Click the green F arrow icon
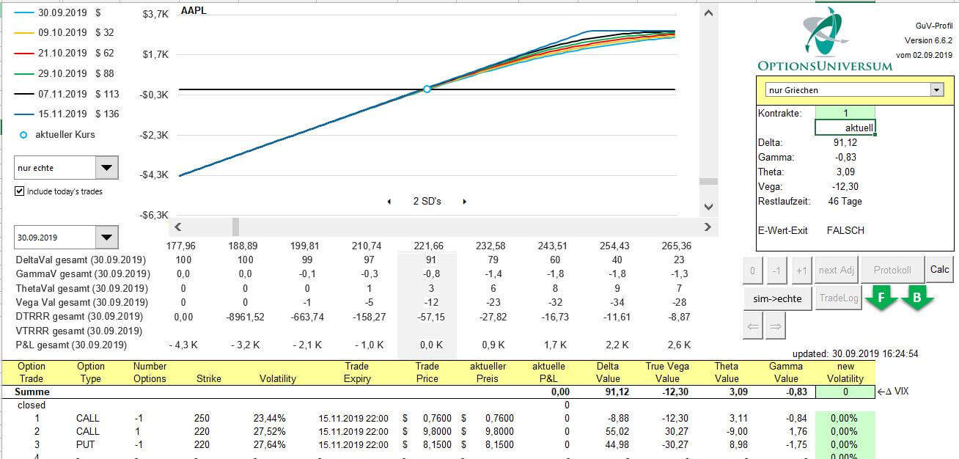Image resolution: width=959 pixels, height=459 pixels. click(x=881, y=298)
